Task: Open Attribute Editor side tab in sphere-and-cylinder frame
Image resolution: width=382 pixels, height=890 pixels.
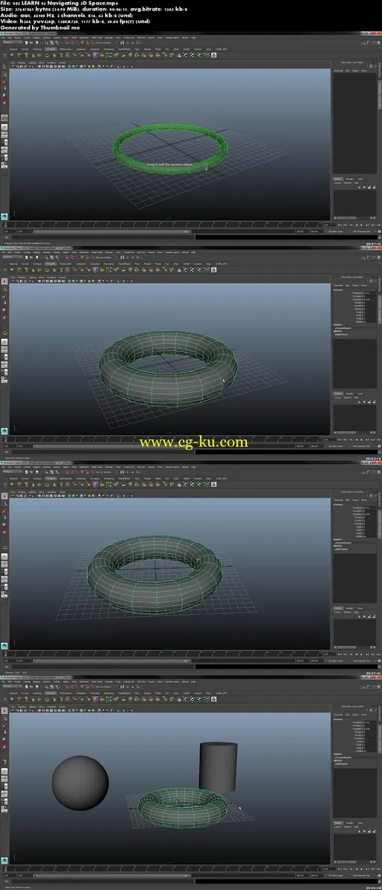Action: pyautogui.click(x=380, y=714)
